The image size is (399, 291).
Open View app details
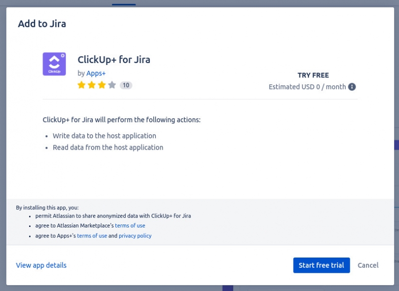41,265
